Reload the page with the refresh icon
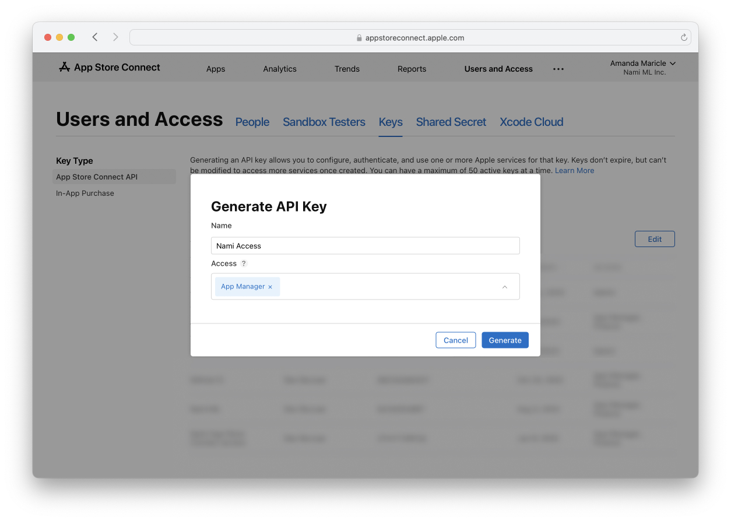The height and width of the screenshot is (521, 731). pyautogui.click(x=684, y=37)
